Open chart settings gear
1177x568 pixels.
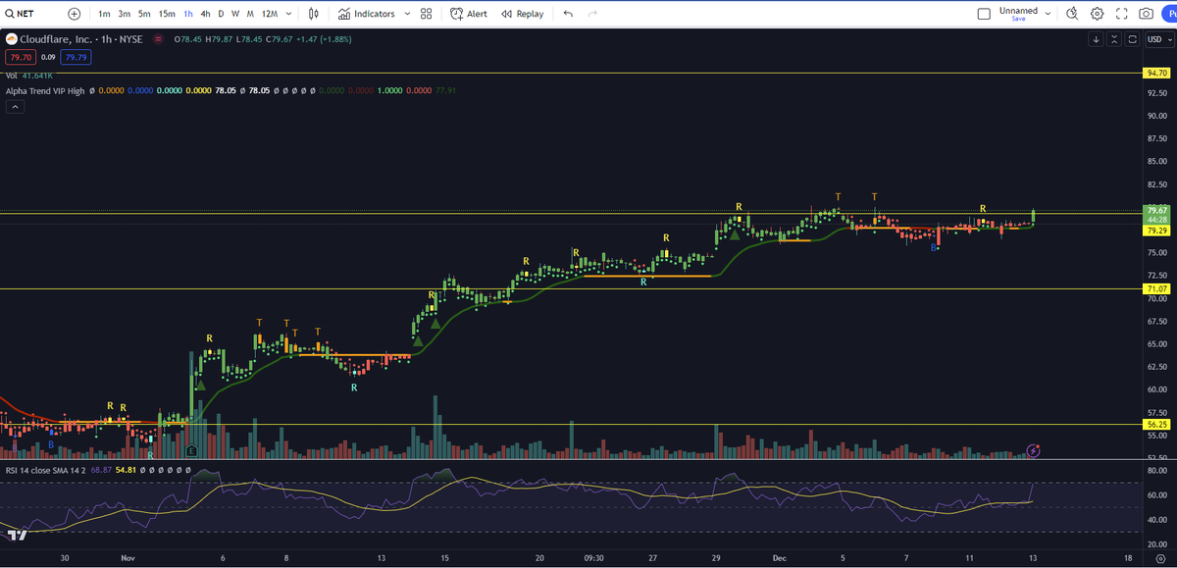point(1097,14)
